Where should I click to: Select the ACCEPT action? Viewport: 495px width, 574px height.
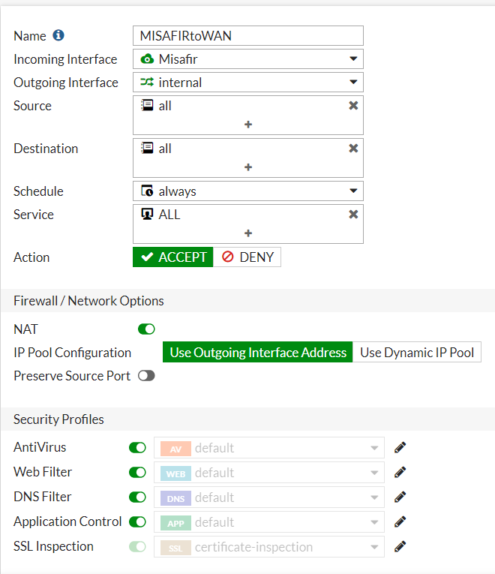click(172, 257)
